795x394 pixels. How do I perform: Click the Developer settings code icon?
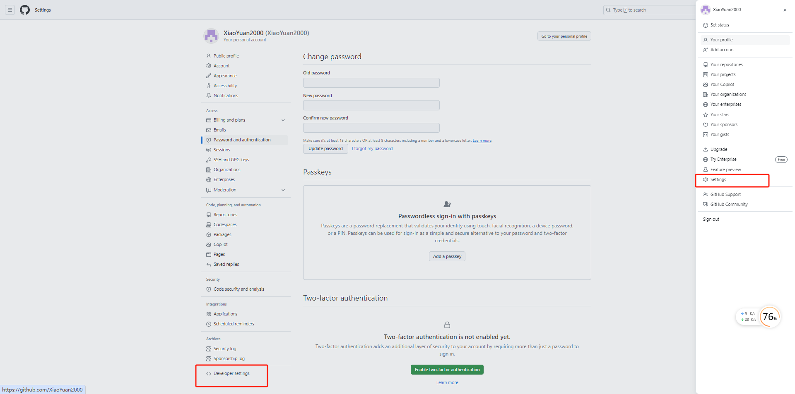(209, 374)
